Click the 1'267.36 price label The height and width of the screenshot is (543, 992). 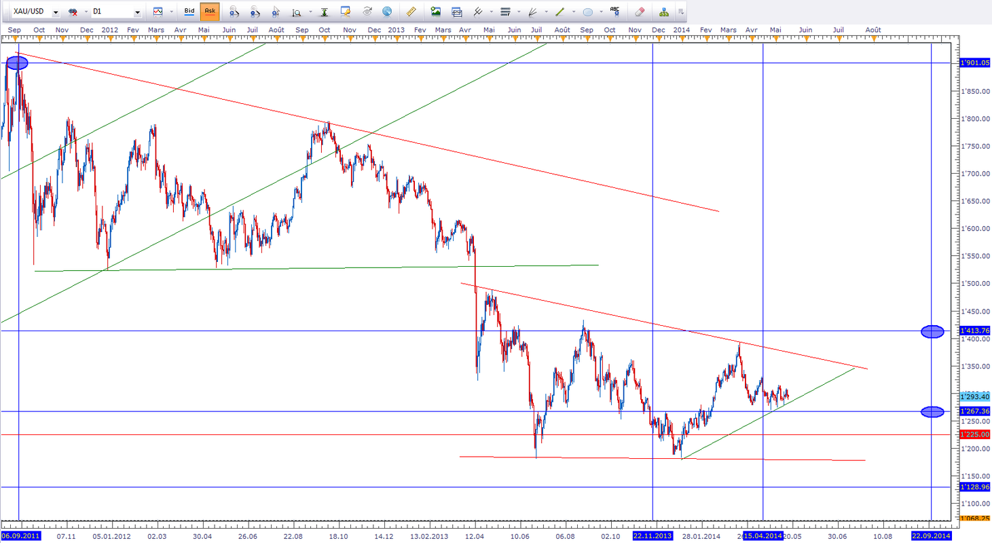pos(975,411)
